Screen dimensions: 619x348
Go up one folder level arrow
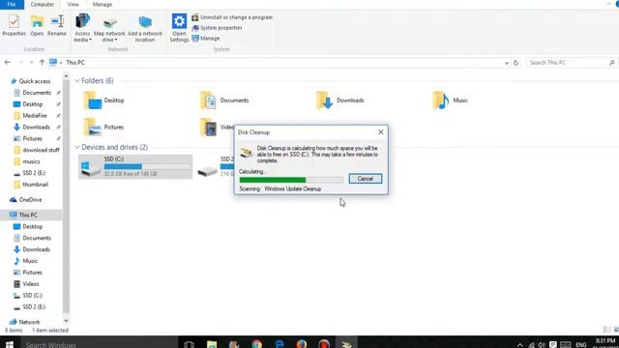click(42, 62)
